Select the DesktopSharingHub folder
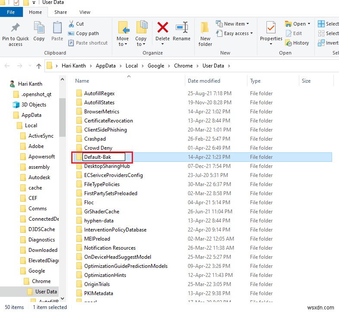339x312 pixels. [107, 166]
